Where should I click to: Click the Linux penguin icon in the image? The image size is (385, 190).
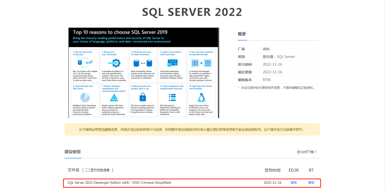click(x=201, y=97)
